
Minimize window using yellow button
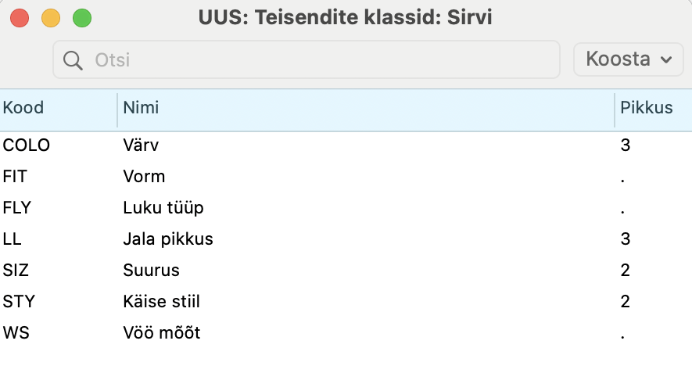pyautogui.click(x=51, y=19)
